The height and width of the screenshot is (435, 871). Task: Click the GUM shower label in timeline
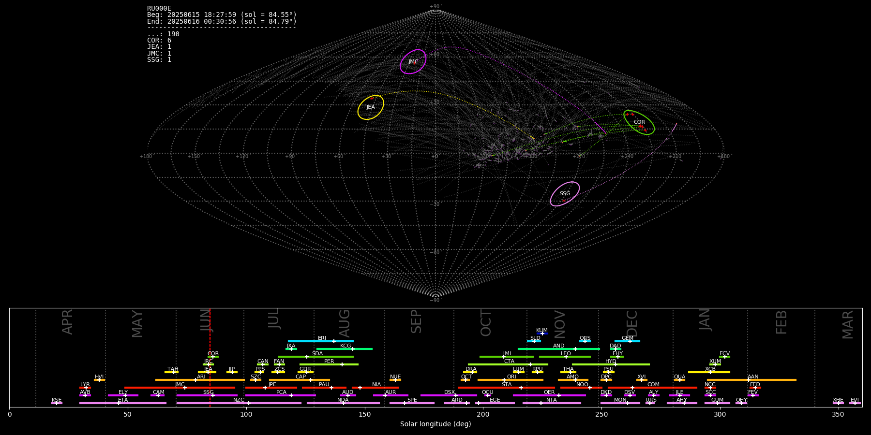(x=718, y=400)
